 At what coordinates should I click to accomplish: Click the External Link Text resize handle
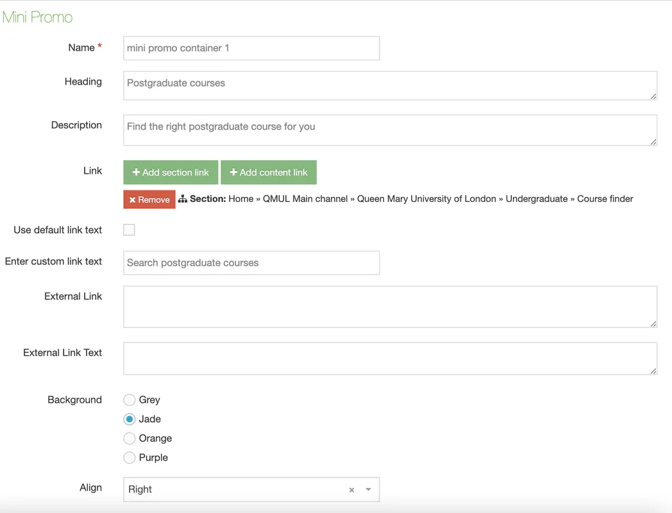[x=653, y=371]
